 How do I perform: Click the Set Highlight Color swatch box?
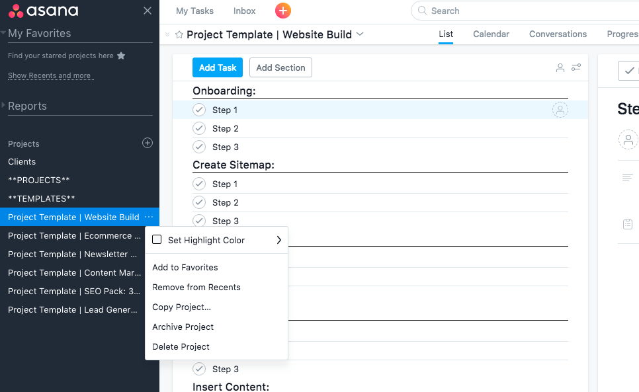pyautogui.click(x=157, y=240)
